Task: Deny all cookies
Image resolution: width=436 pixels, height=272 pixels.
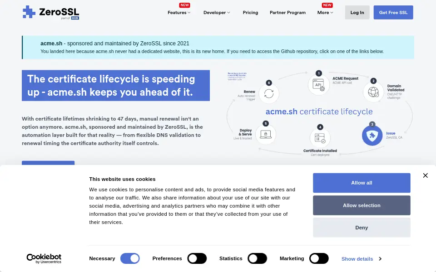Action: pyautogui.click(x=362, y=228)
